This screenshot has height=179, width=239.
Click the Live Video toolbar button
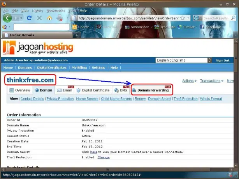click(107, 27)
